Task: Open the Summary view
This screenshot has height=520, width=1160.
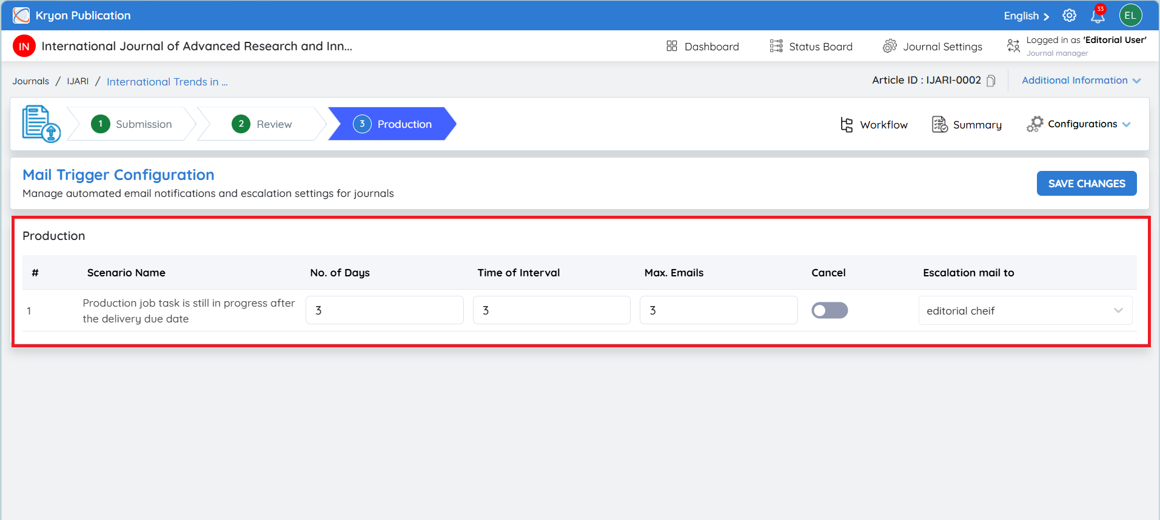Action: [x=967, y=125]
